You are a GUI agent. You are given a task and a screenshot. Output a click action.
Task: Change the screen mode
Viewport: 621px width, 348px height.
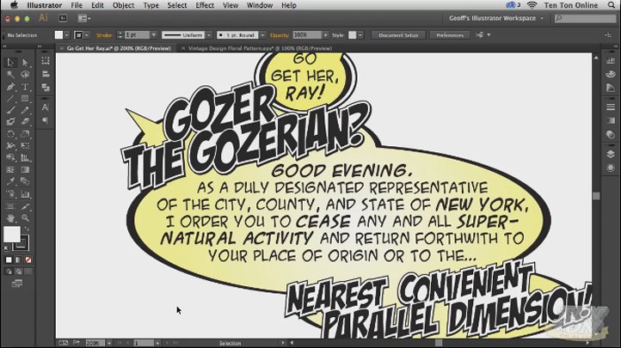16,284
